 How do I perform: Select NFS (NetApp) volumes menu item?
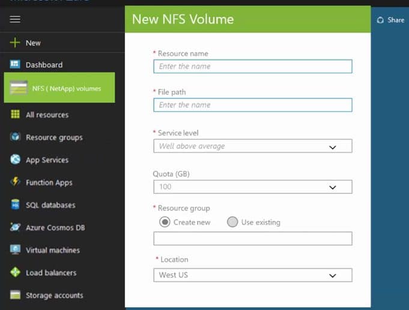point(59,88)
